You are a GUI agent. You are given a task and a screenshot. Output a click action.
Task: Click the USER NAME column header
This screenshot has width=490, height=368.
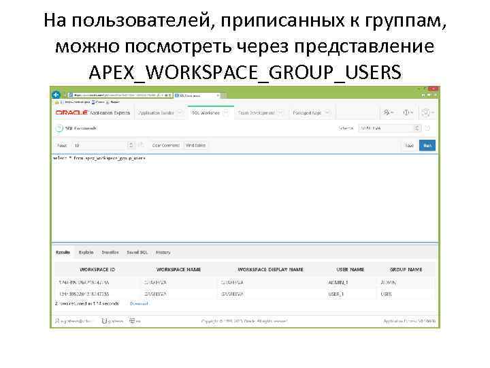[350, 269]
